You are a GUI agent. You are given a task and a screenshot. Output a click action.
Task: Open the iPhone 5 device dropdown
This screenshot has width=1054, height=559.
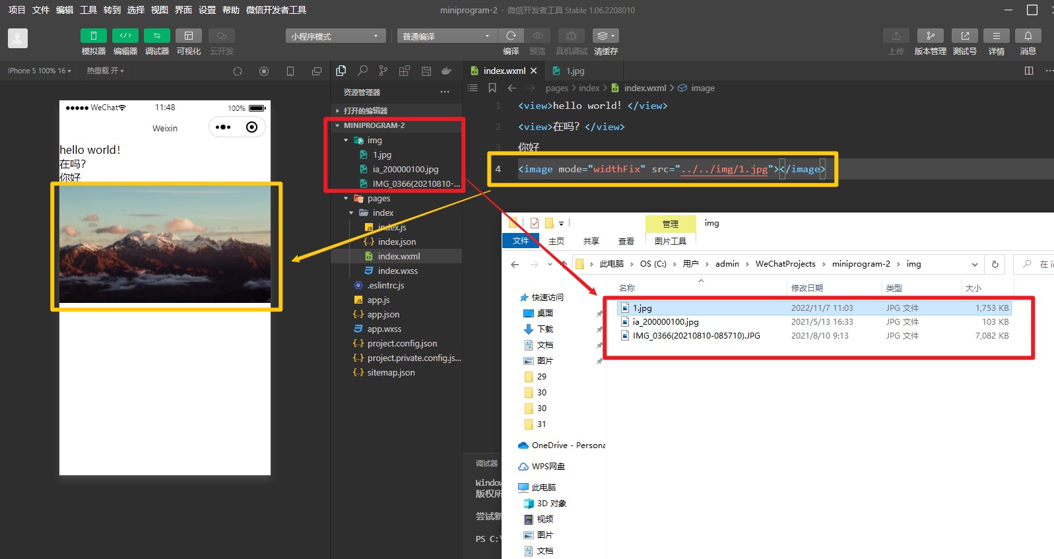point(40,71)
